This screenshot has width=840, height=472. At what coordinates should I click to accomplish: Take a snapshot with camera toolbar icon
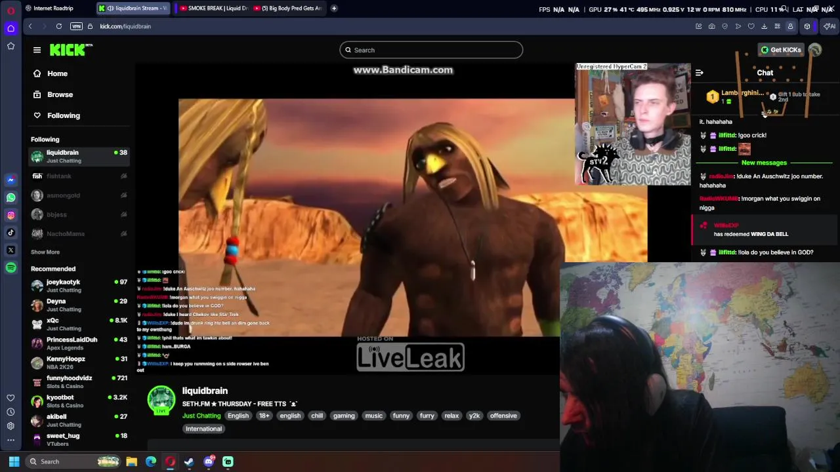click(x=712, y=26)
